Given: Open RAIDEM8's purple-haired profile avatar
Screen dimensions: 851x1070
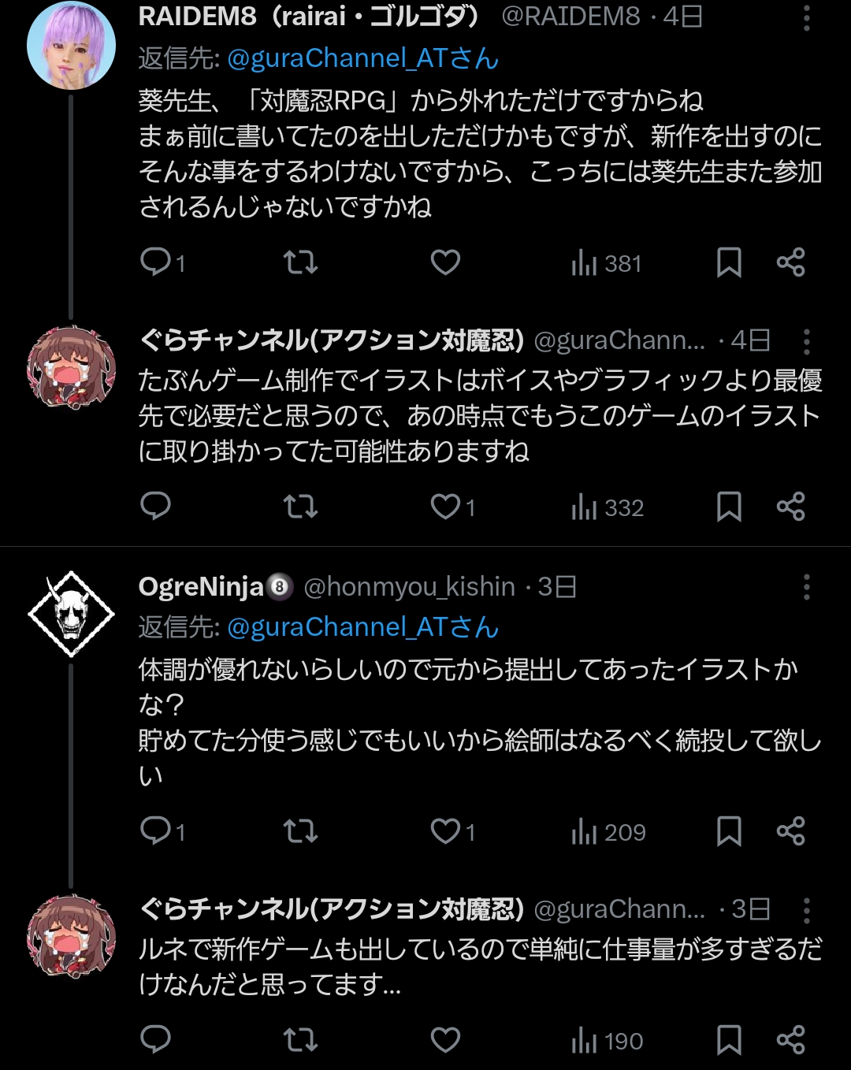Looking at the screenshot, I should click(x=71, y=46).
